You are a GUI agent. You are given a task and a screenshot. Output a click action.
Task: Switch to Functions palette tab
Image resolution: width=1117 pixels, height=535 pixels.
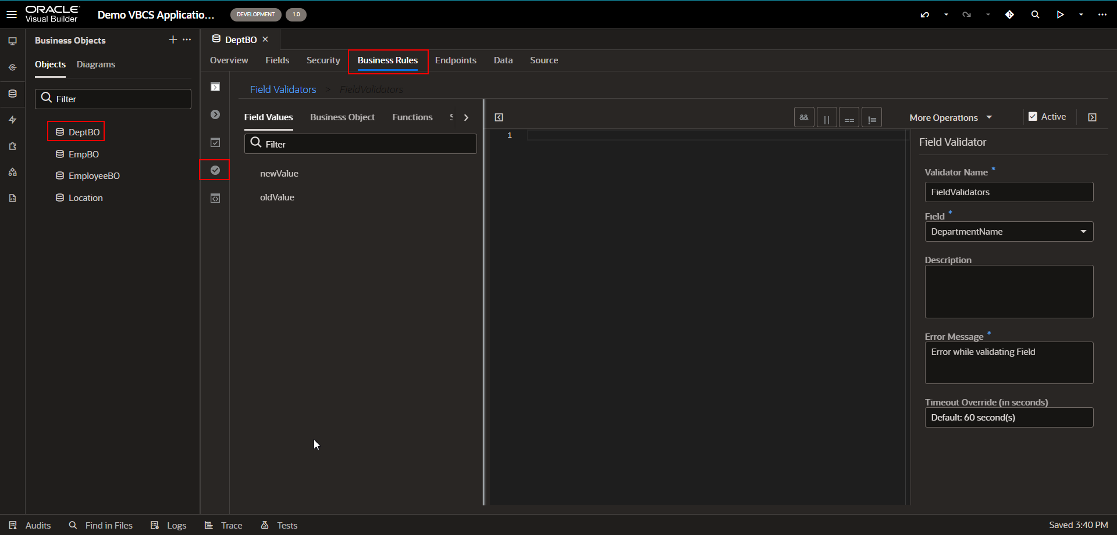[412, 117]
